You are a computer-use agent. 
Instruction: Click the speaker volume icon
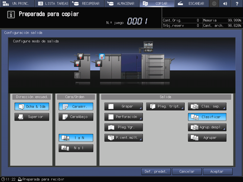coord(225,3)
